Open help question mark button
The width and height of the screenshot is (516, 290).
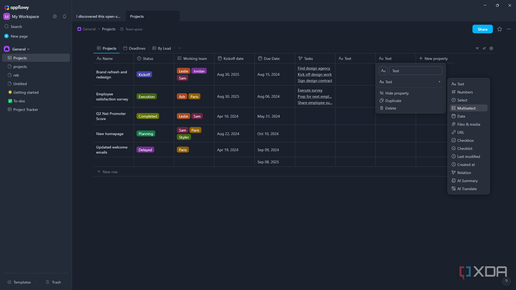coord(506,281)
